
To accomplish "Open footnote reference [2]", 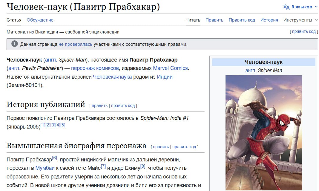I will pos(47,125).
